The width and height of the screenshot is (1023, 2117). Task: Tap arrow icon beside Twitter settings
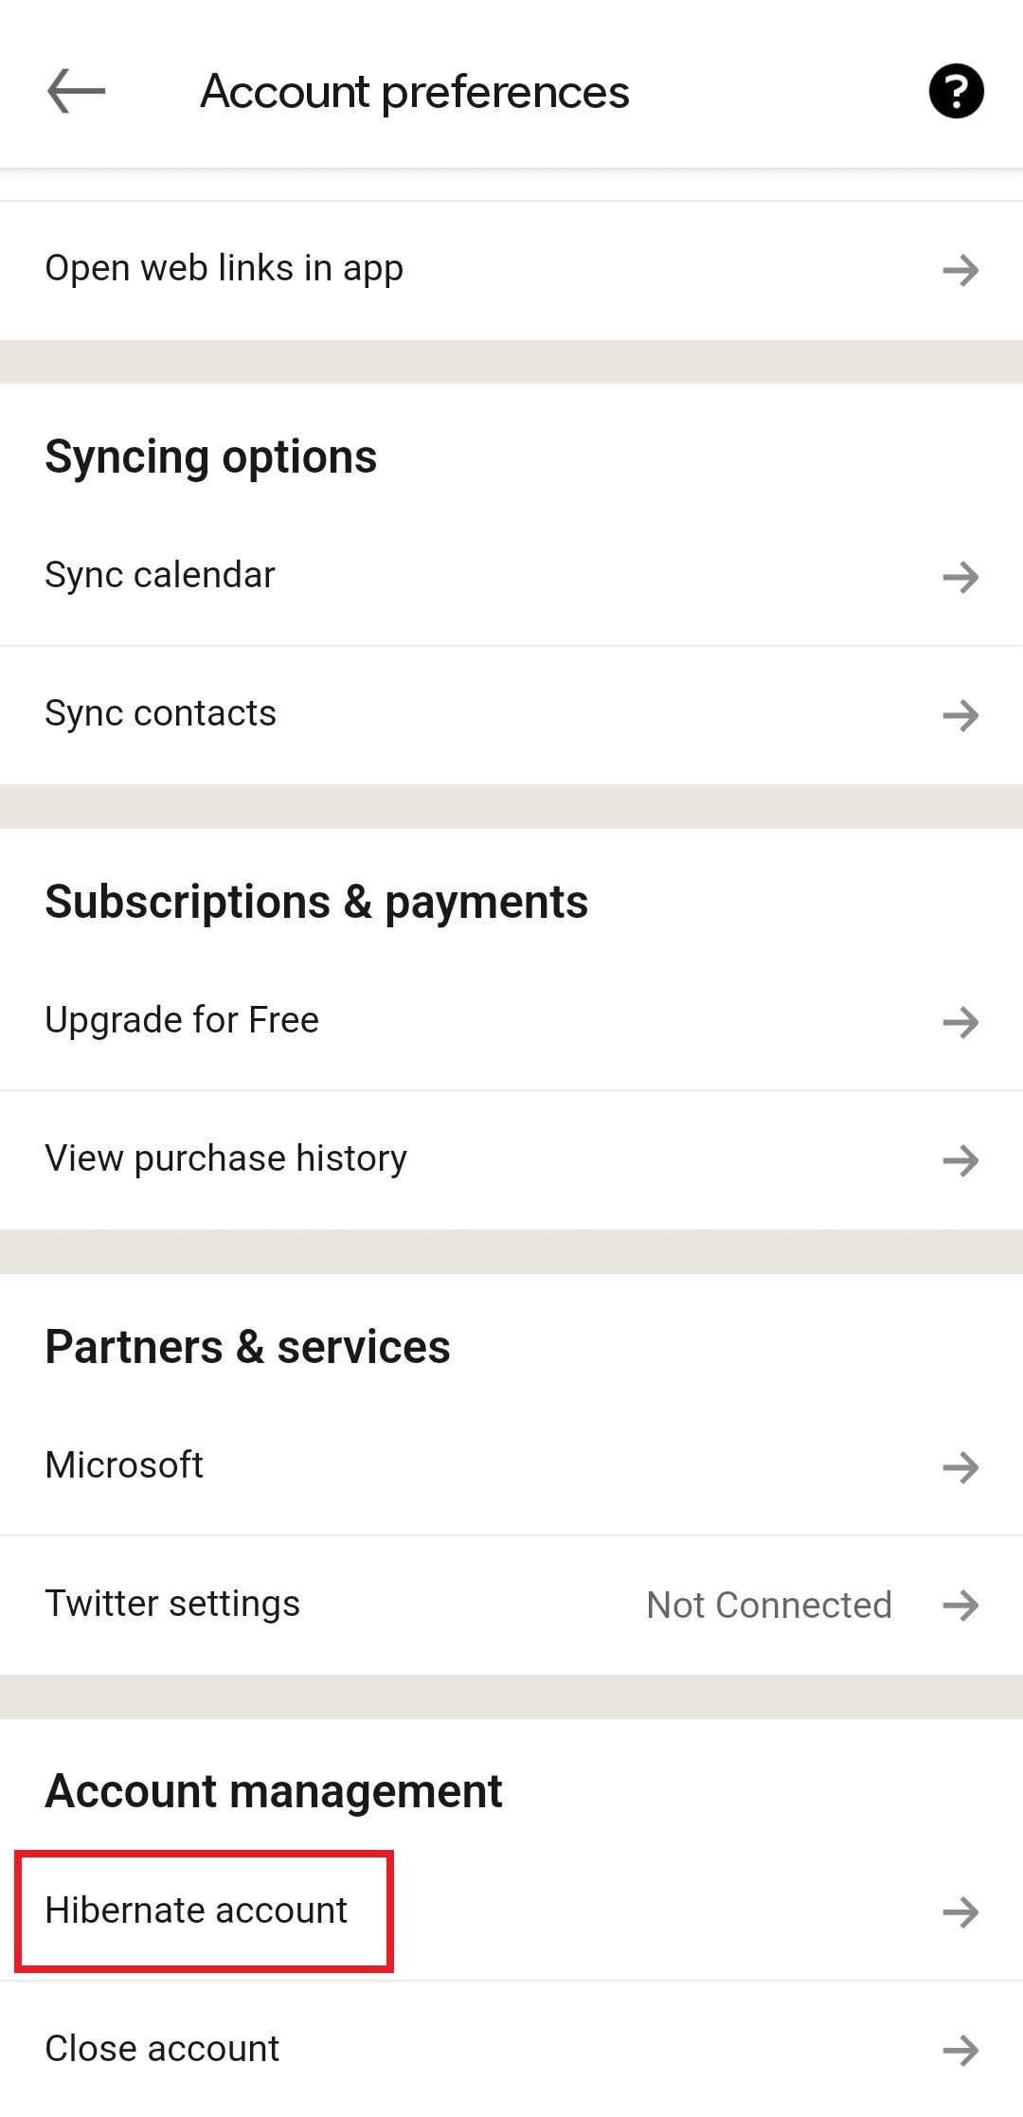[x=960, y=1606]
